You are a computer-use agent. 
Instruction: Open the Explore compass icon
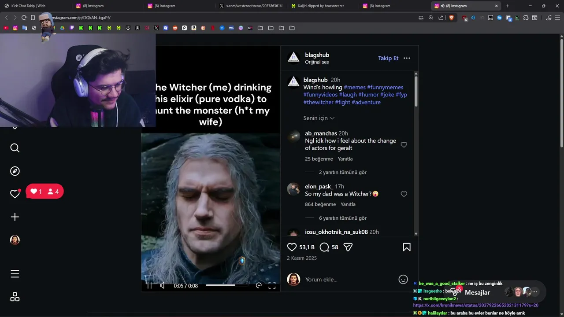click(x=15, y=171)
